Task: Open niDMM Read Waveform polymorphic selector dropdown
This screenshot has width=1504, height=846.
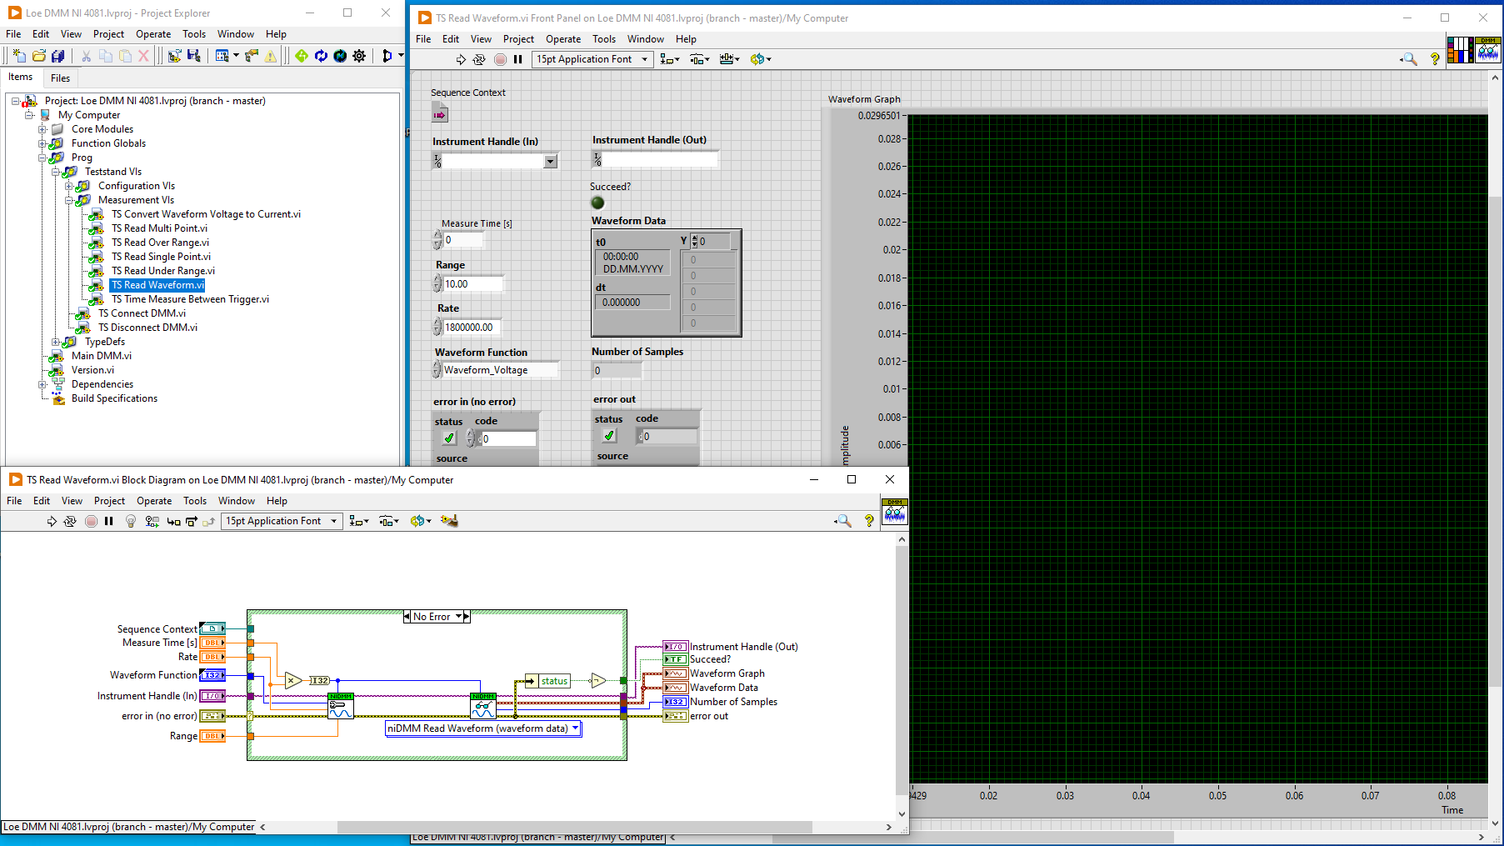Action: 575,728
